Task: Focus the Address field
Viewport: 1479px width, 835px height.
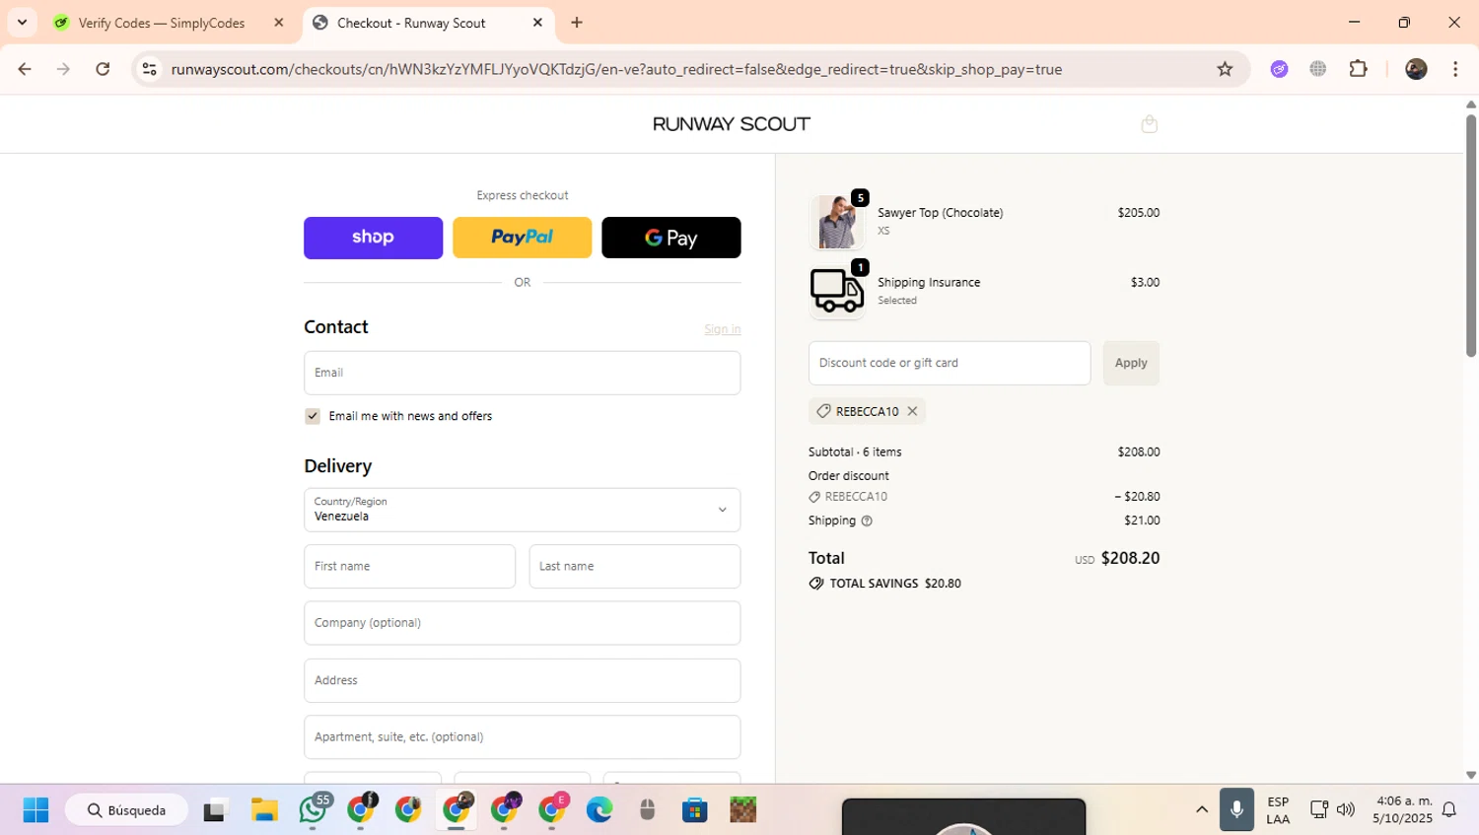Action: (522, 680)
